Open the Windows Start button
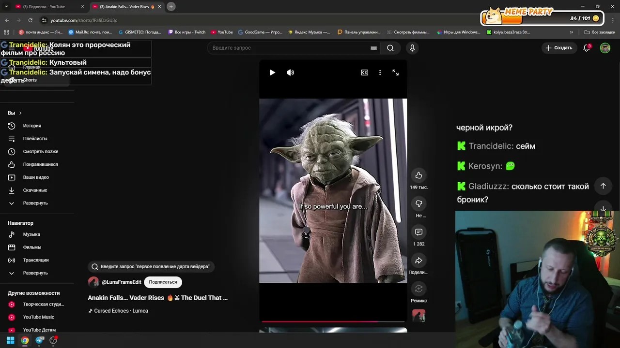The height and width of the screenshot is (348, 620). 10,340
